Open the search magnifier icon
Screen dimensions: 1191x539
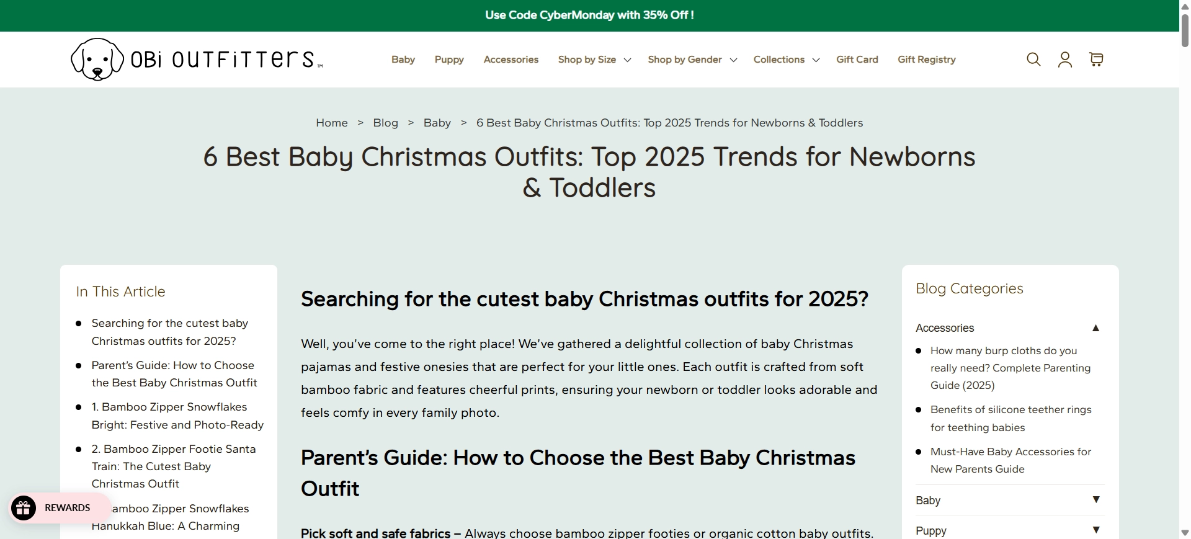[1033, 60]
